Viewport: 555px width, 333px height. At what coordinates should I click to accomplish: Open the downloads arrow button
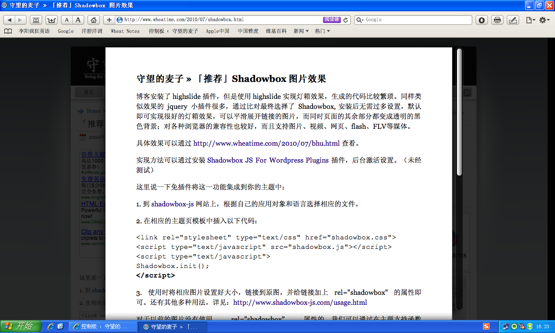482,20
